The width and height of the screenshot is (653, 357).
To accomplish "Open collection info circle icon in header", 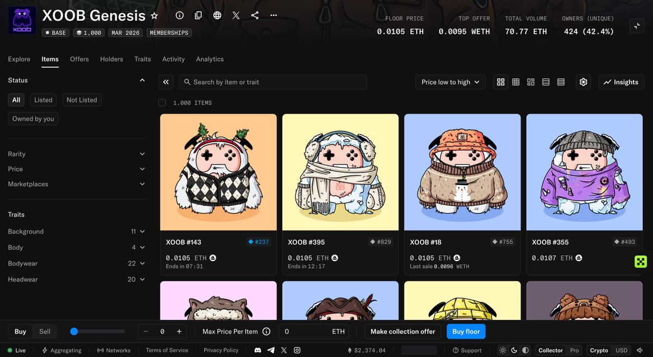I will coord(180,15).
